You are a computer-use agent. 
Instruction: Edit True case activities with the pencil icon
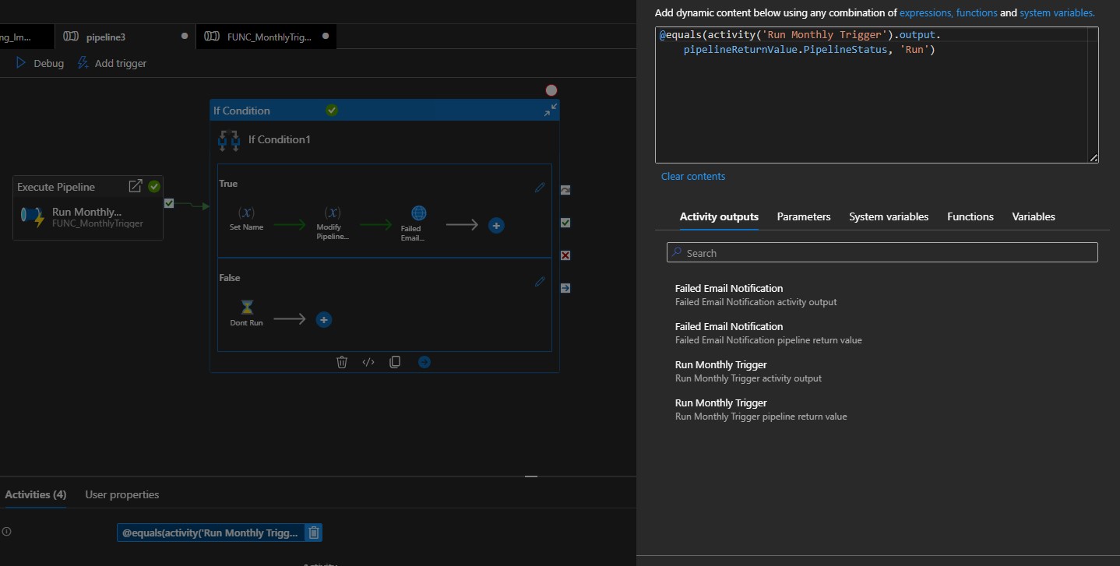tap(539, 187)
